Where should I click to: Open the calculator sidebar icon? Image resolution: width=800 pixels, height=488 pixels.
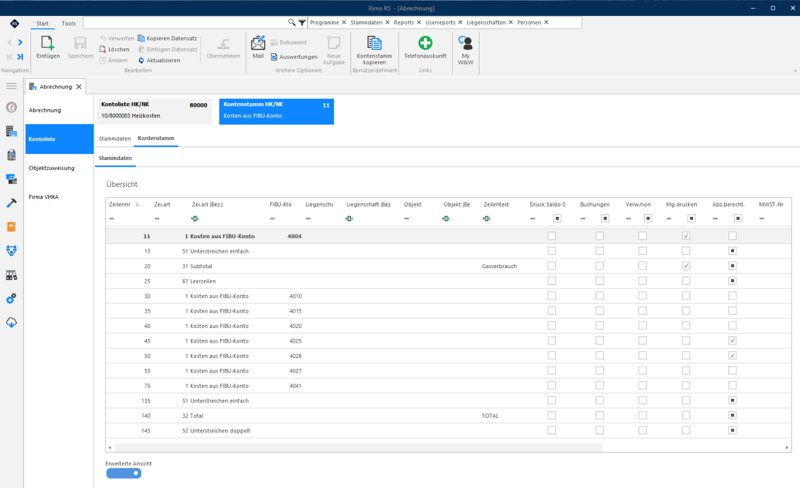pos(11,155)
